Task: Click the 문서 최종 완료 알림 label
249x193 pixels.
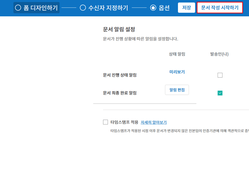Action: [x=120, y=93]
